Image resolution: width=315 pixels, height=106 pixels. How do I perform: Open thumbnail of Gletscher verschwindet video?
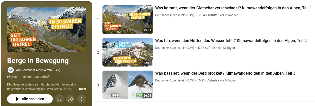click(x=128, y=19)
